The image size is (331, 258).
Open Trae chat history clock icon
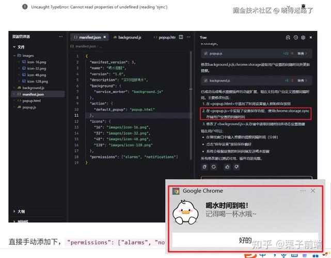(295, 37)
